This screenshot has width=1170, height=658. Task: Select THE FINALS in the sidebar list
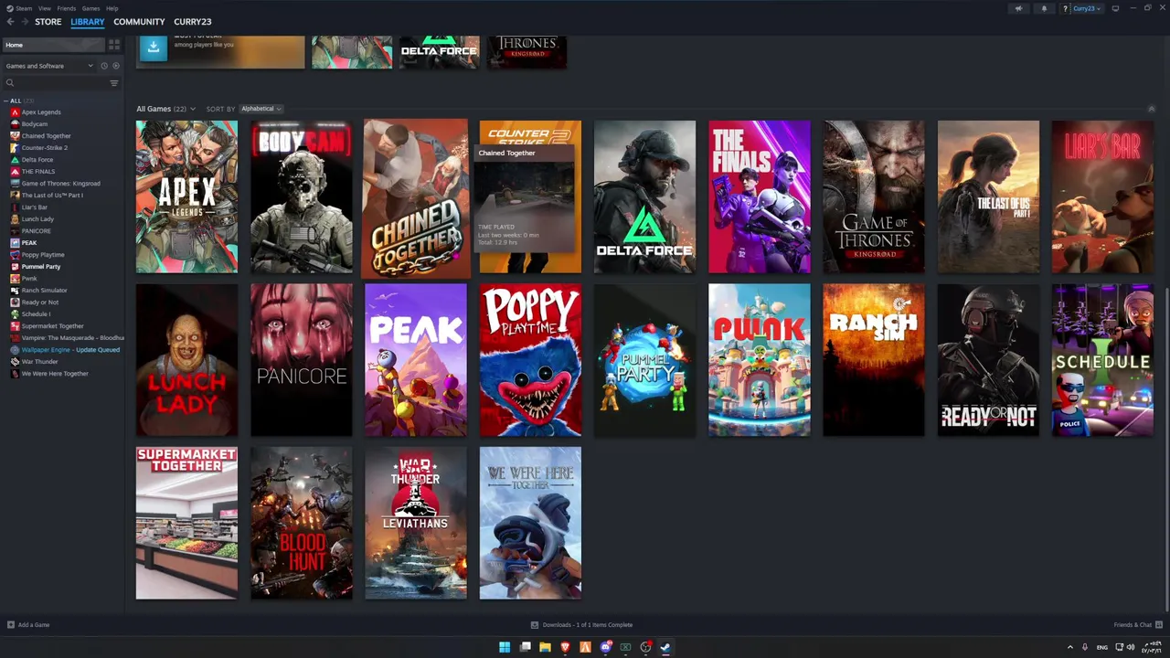[x=38, y=172]
